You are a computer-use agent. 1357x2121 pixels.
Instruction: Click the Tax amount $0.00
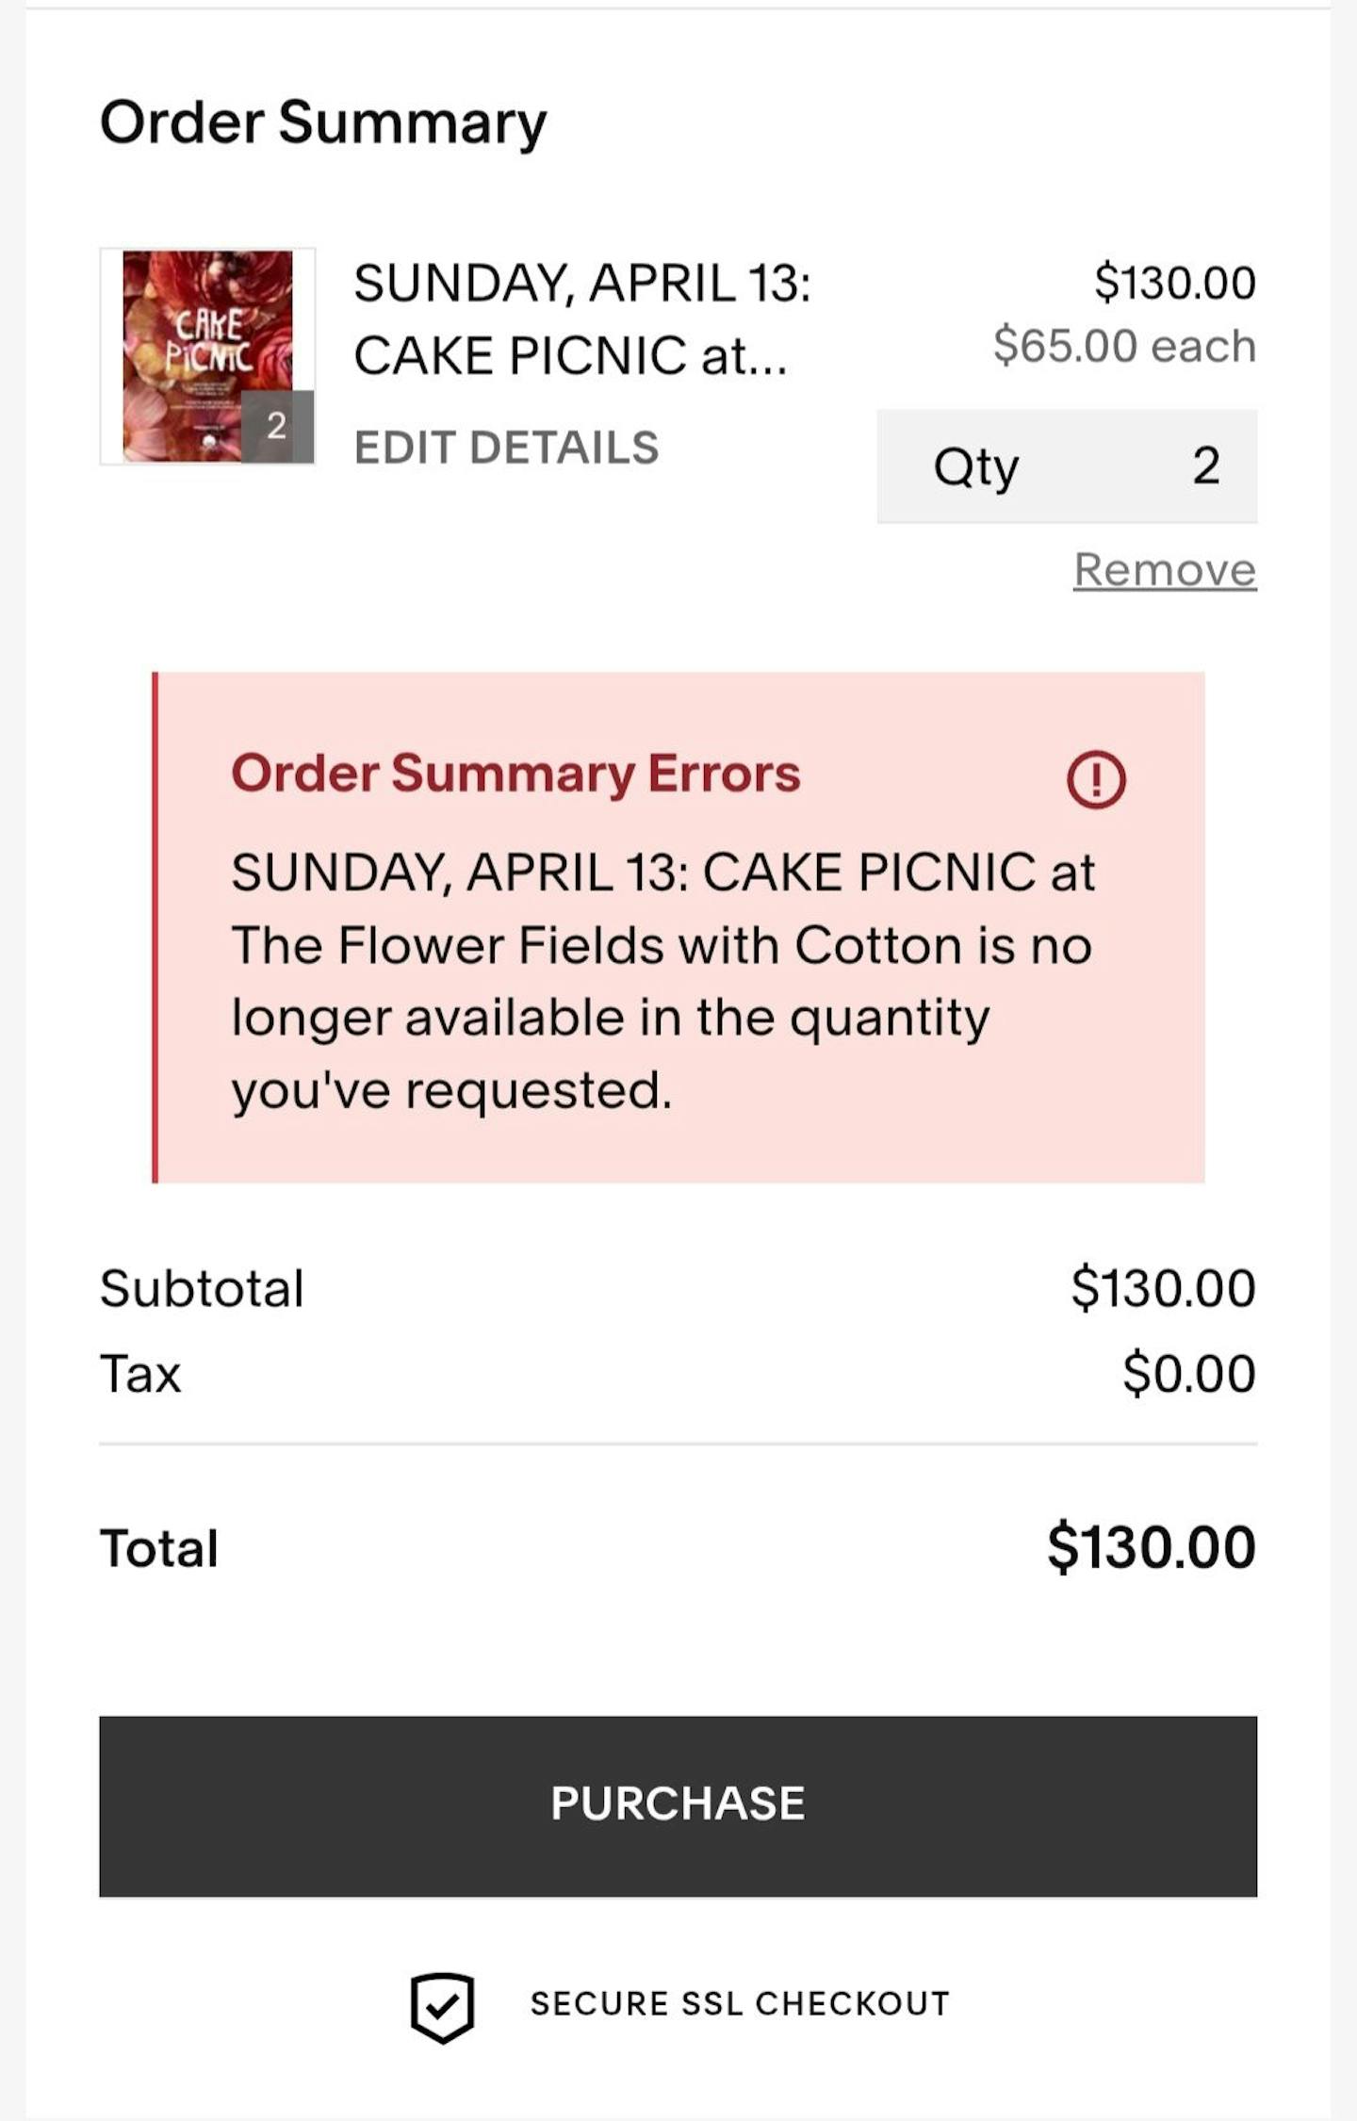(x=1188, y=1373)
